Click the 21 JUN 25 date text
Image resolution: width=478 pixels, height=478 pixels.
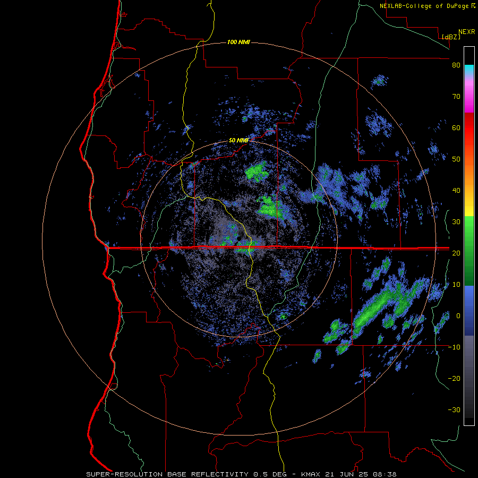pyautogui.click(x=347, y=474)
